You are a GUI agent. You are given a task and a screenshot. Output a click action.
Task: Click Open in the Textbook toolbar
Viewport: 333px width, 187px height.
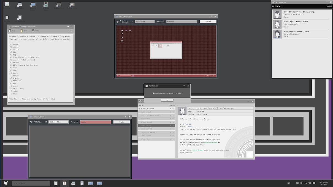pyautogui.click(x=24, y=31)
